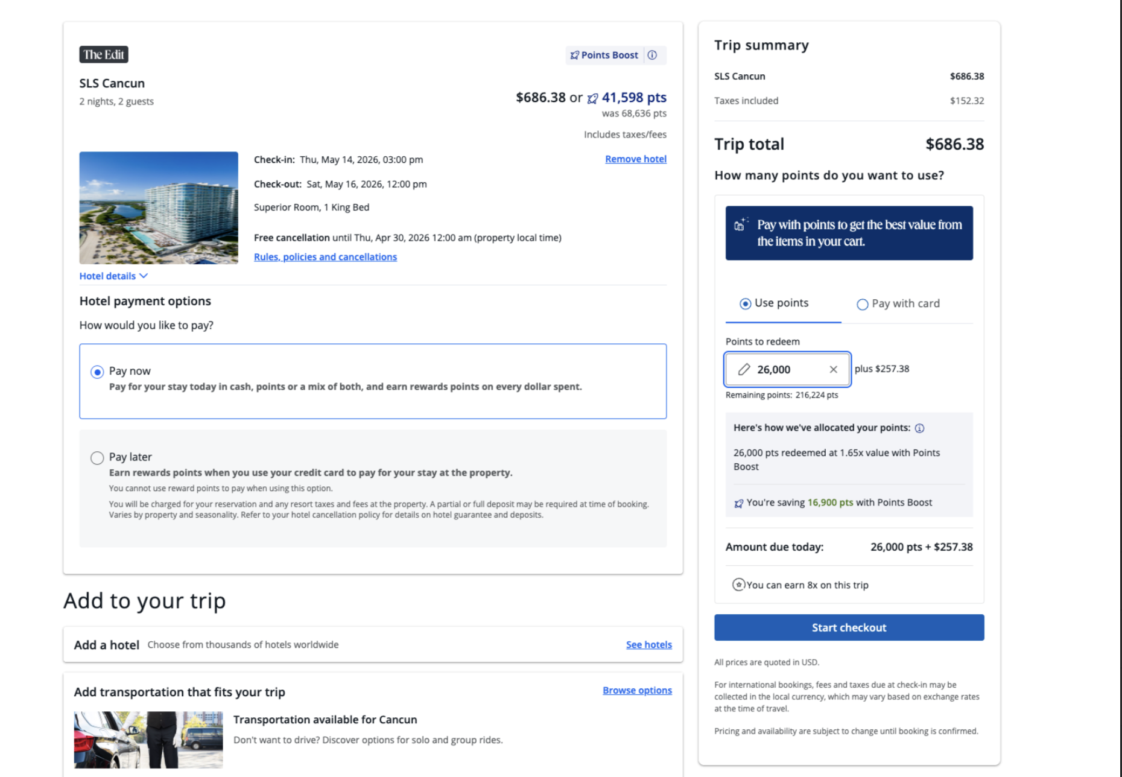
Task: Expand the Hotel details section
Action: click(113, 276)
